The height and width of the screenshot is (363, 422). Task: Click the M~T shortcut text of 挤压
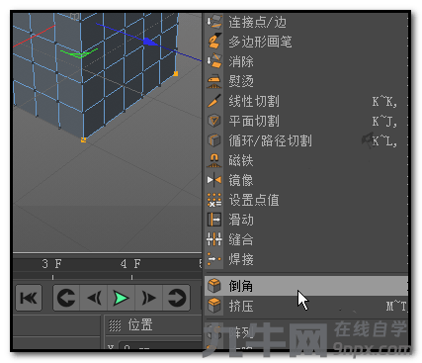coord(396,307)
